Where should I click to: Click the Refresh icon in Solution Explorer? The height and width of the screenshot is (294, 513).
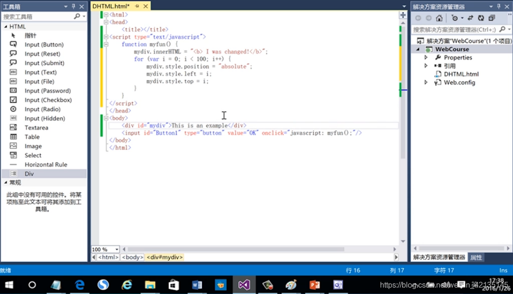[x=481, y=18]
